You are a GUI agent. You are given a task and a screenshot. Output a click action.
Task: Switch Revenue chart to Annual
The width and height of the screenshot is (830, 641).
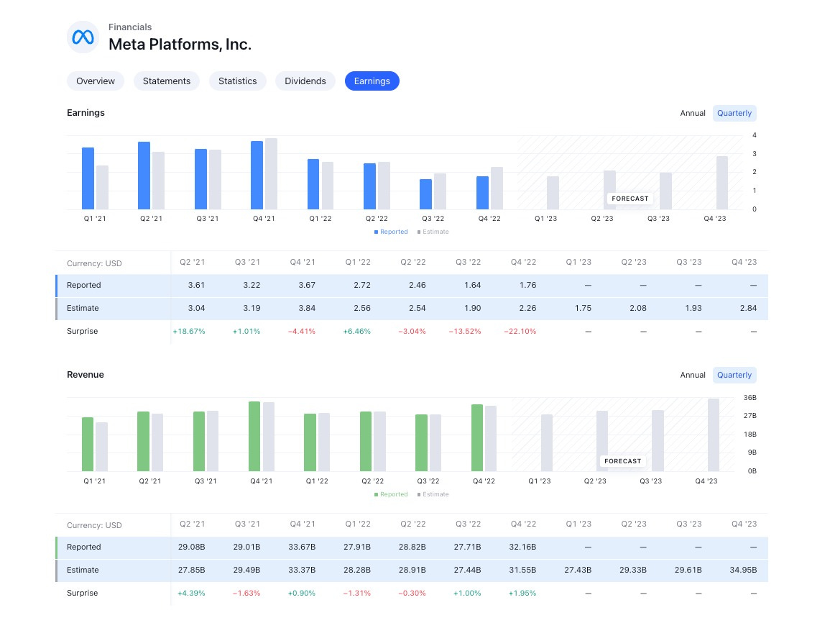click(692, 375)
